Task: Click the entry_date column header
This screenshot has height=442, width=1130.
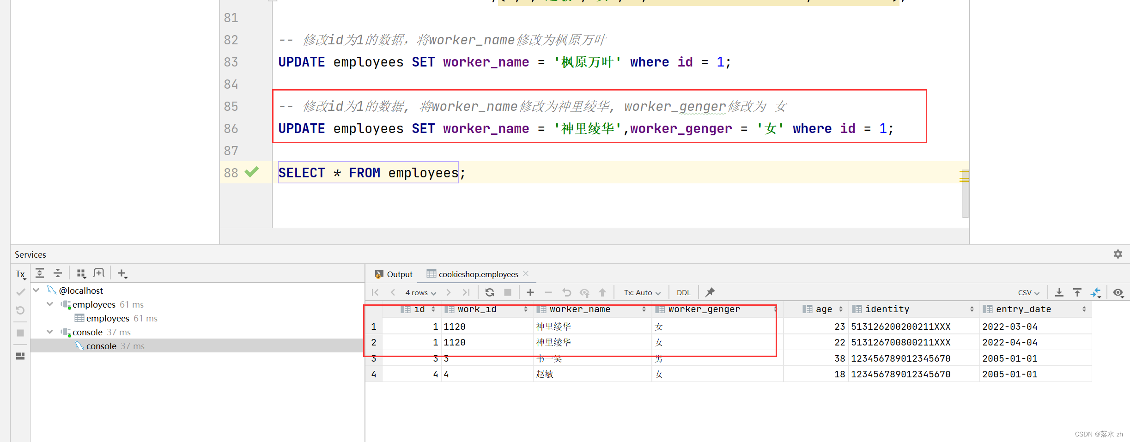Action: [1035, 309]
